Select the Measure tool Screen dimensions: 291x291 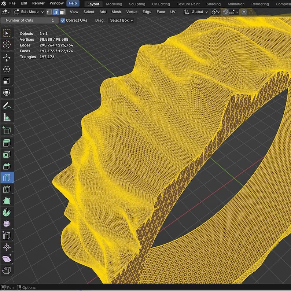point(7,117)
